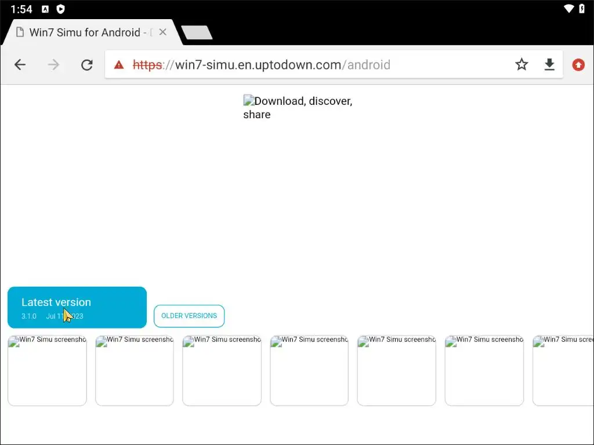Open the third Win7 Simu screenshot thumbnail
The height and width of the screenshot is (445, 594).
click(222, 370)
